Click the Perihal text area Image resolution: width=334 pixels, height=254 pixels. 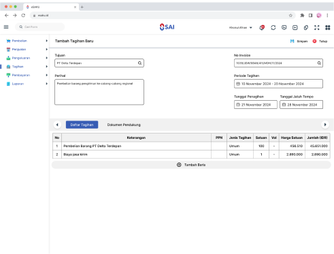tap(99, 92)
